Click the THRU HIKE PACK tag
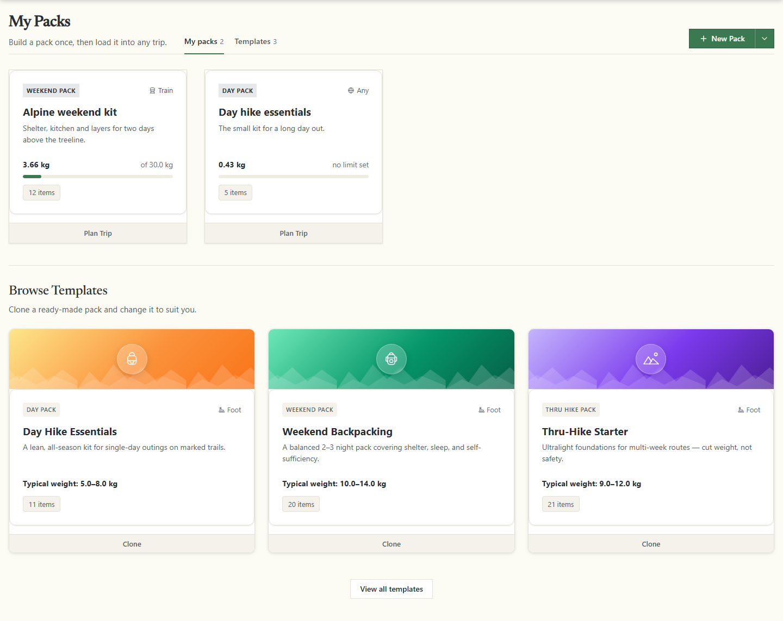Screen dimensions: 783x621 point(571,410)
